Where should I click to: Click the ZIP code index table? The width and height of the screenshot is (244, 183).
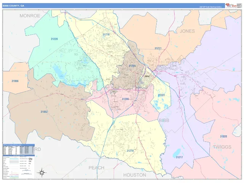click(19, 149)
